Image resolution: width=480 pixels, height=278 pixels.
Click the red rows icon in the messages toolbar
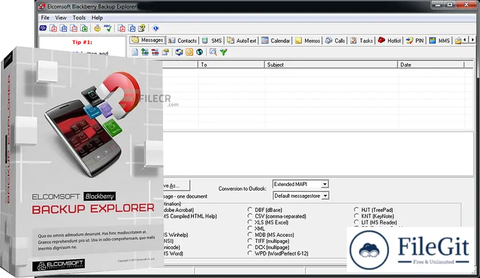tap(155, 52)
